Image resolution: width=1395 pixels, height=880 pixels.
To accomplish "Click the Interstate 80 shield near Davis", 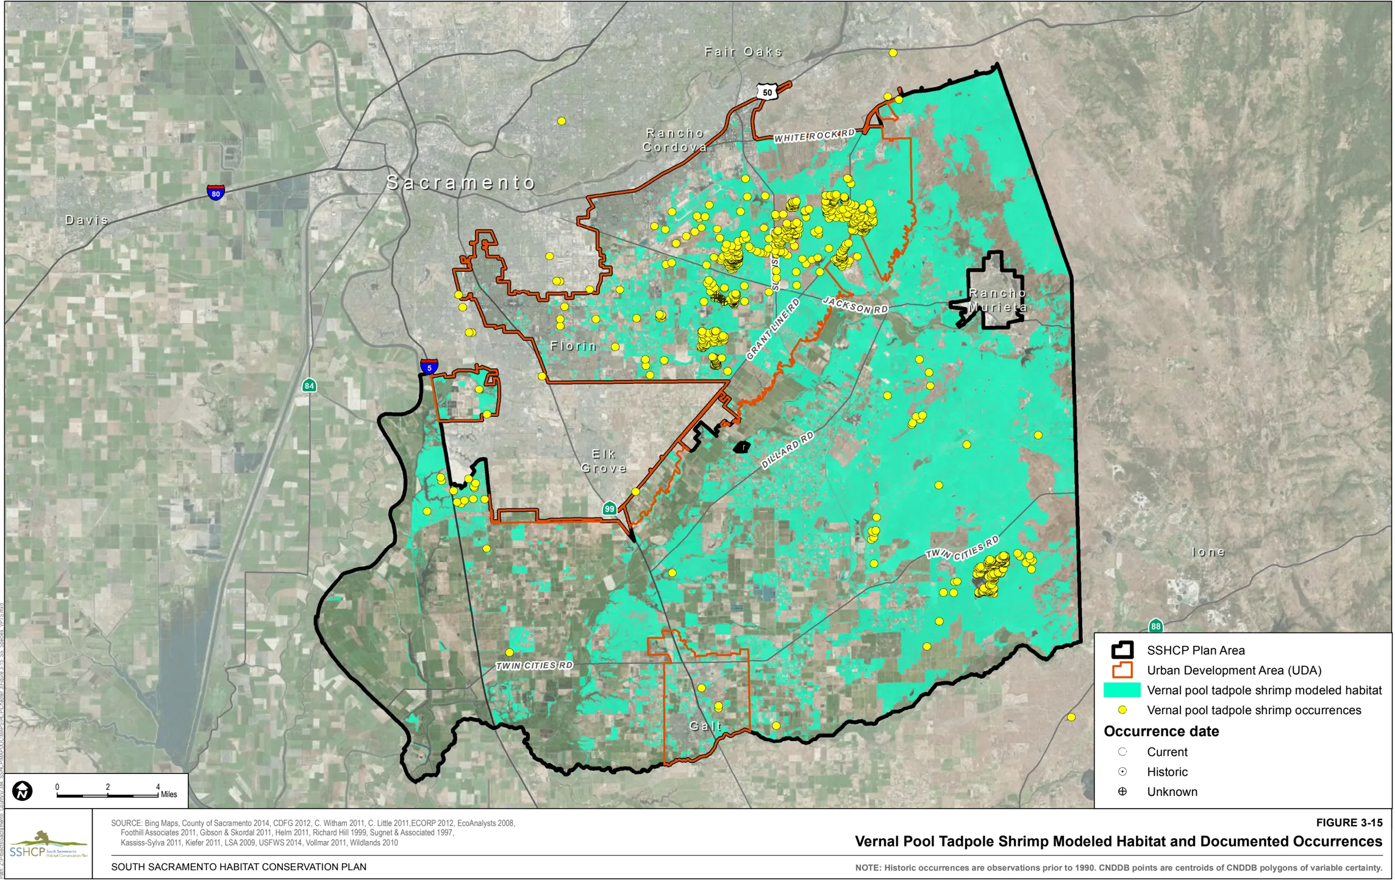I will (x=215, y=193).
